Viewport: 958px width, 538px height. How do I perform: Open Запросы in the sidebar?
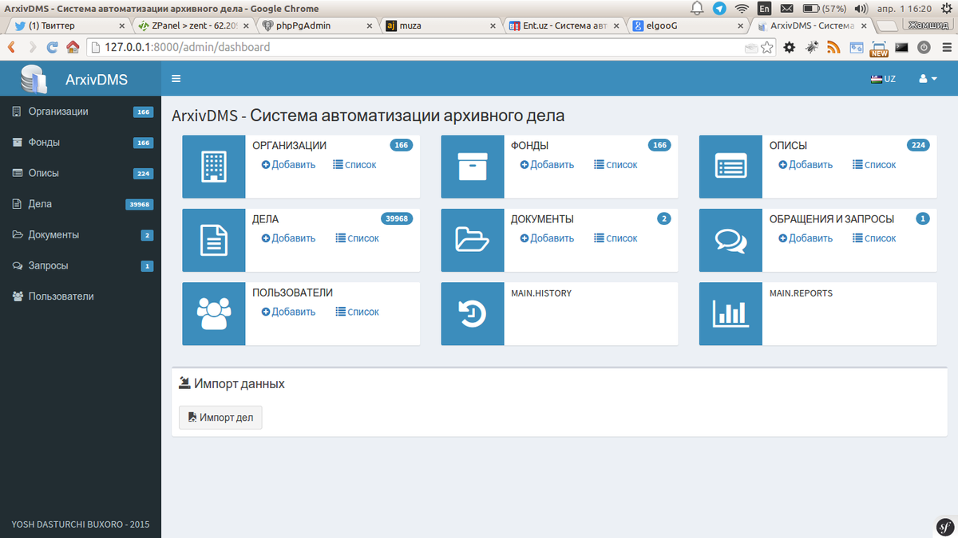80,265
